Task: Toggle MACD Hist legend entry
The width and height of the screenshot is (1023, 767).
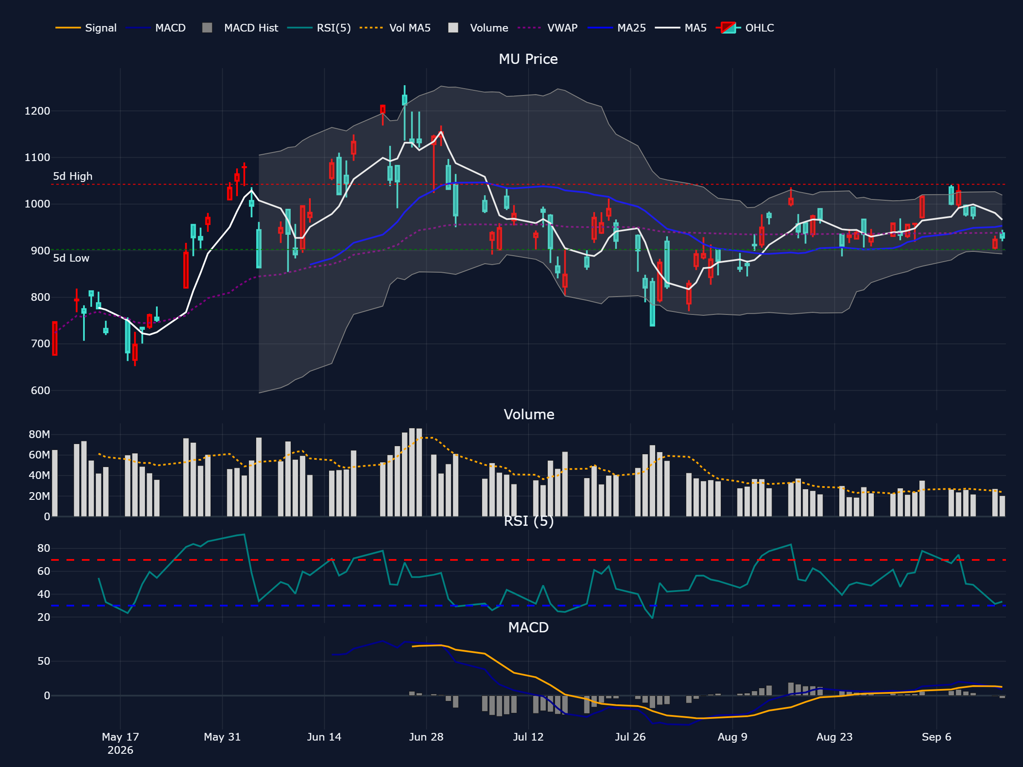Action: [x=240, y=28]
